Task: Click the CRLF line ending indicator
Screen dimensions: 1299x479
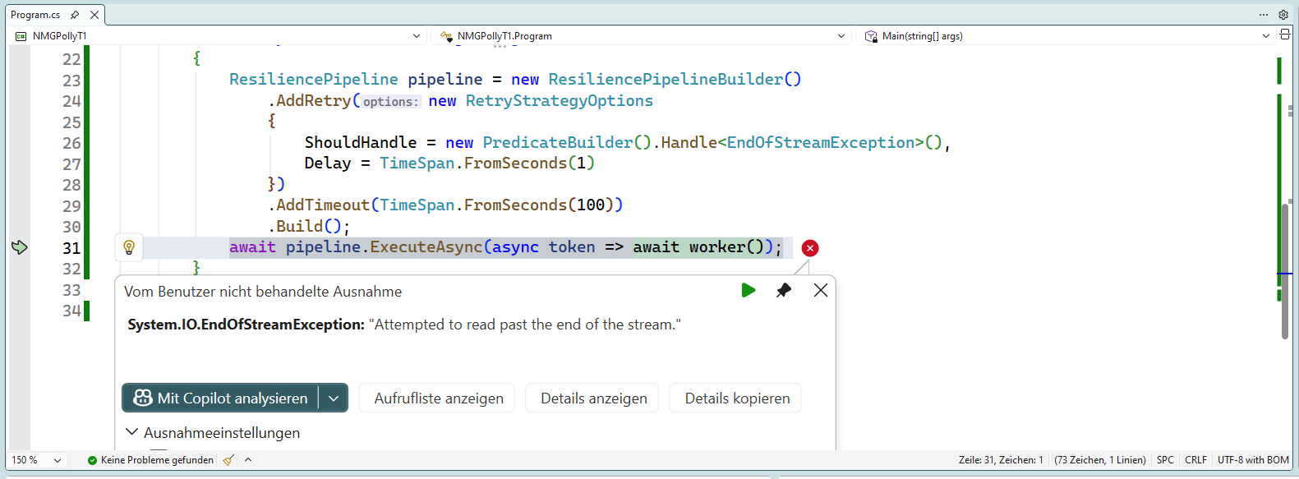Action: 1195,460
